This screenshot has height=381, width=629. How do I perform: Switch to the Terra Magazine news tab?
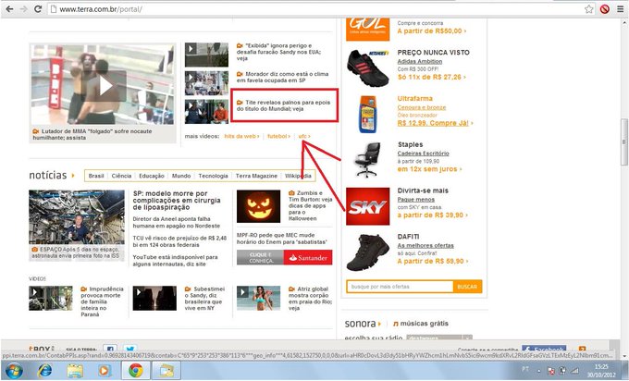(x=256, y=176)
